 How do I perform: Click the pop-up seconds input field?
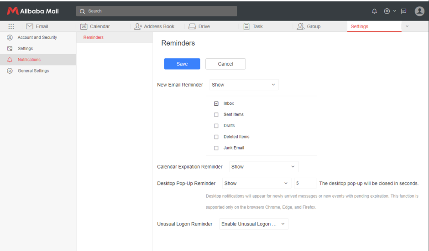tap(305, 183)
